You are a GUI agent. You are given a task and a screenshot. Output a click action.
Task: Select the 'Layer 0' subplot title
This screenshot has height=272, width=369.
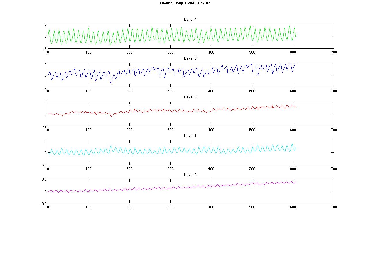tap(190, 175)
